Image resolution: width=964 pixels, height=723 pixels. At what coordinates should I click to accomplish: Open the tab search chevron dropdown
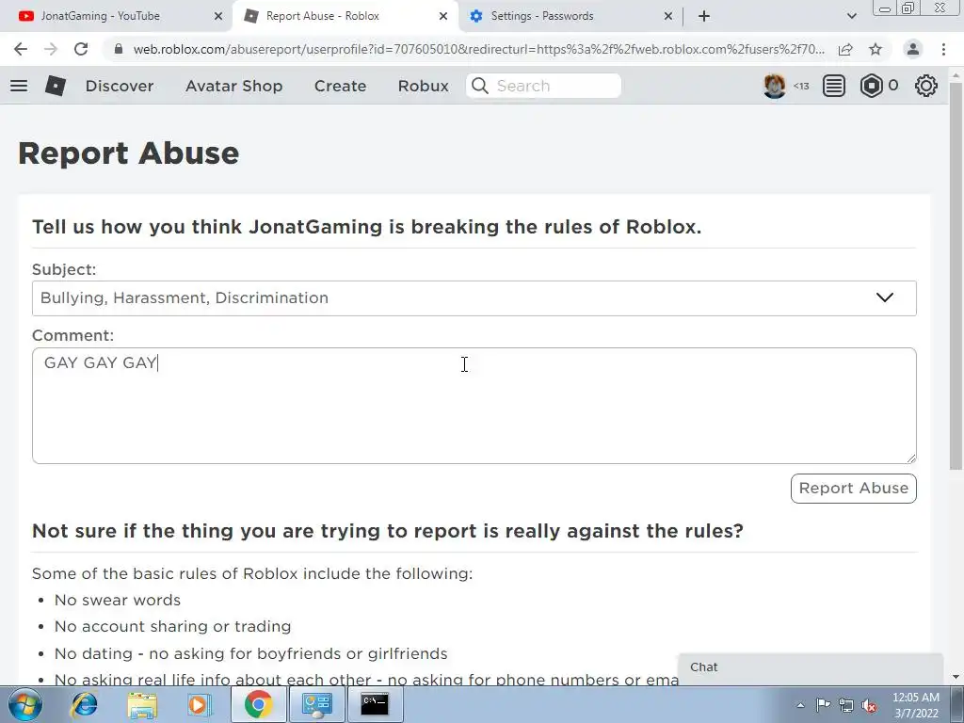851,16
